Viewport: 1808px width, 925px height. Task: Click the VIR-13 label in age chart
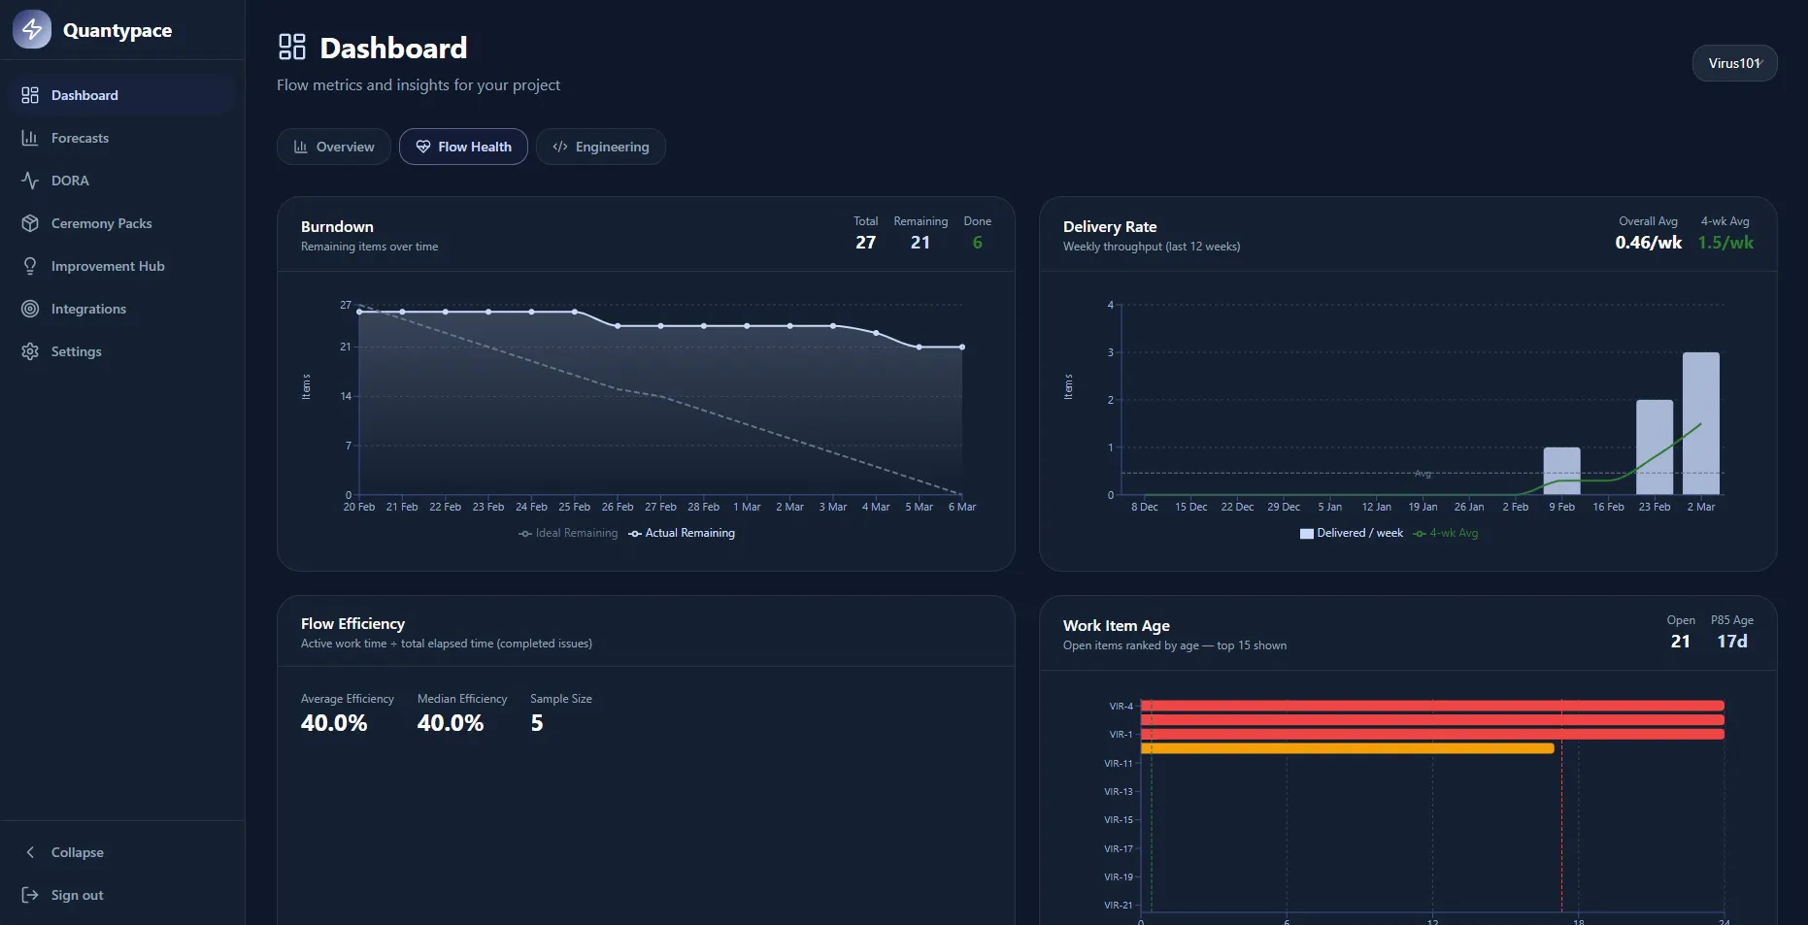pos(1119,791)
